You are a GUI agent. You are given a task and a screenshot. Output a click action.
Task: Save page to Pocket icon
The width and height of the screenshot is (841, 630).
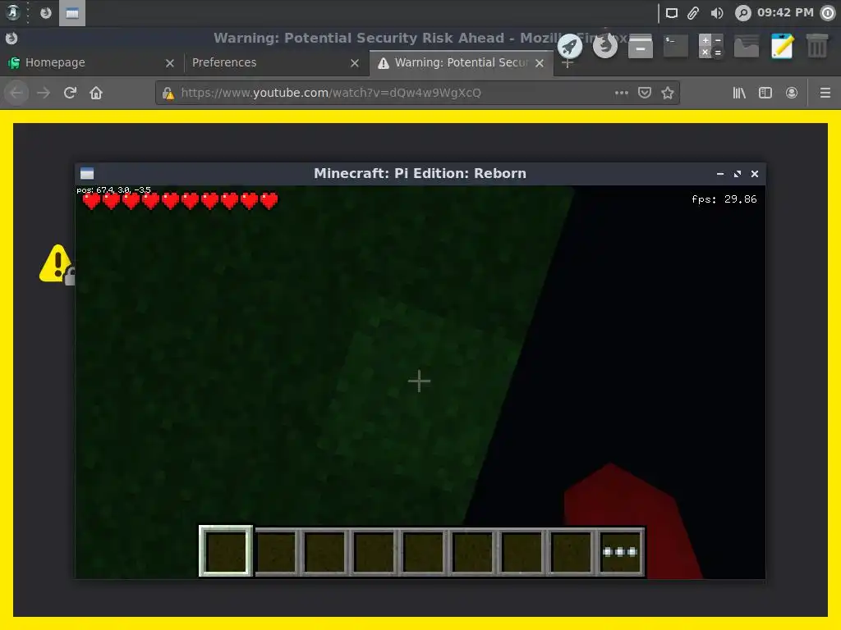tap(644, 93)
